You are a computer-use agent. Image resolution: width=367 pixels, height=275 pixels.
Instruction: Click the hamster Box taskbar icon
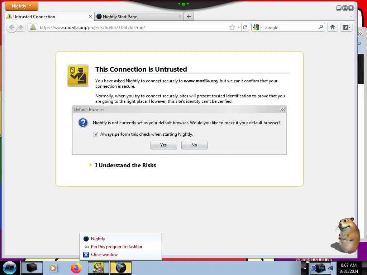(98, 268)
